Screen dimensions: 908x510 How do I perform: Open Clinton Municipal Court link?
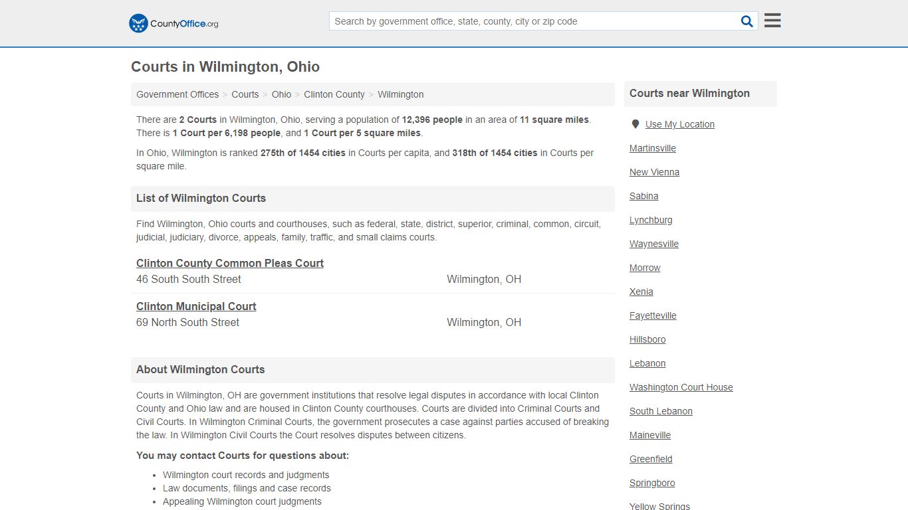click(196, 306)
